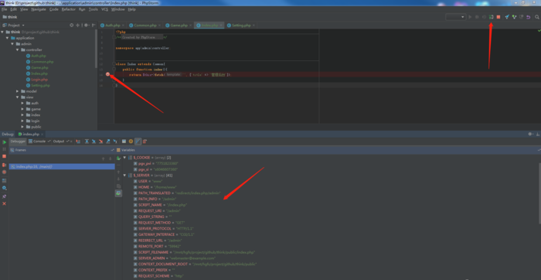Click the Step Over debugger icon
541x280 pixels.
(x=87, y=142)
